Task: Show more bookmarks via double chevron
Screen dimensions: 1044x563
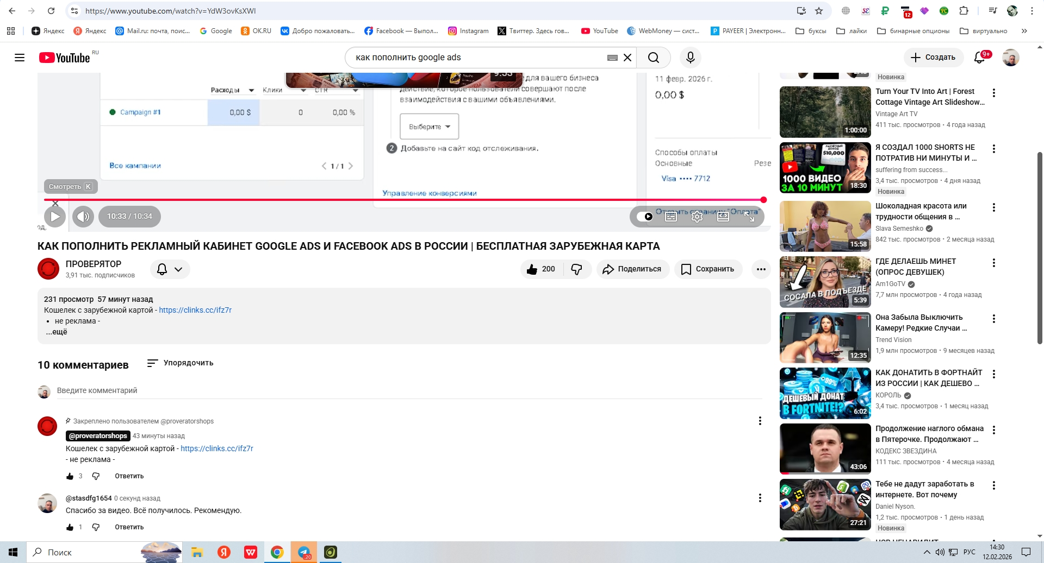Action: (x=1024, y=31)
